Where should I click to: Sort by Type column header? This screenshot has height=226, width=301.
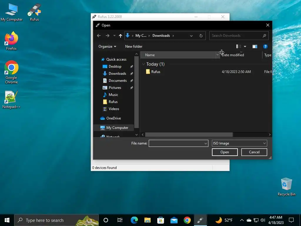267,55
